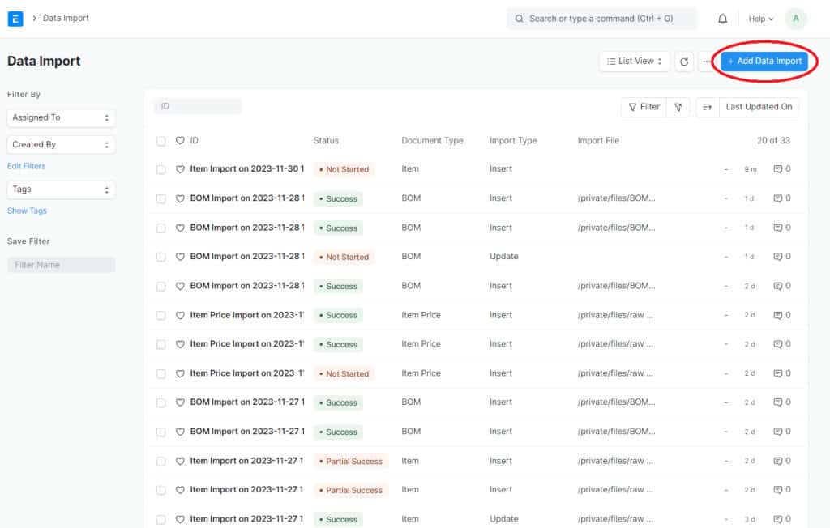This screenshot has width=830, height=528.
Task: Expand the Assigned To filter dropdown
Action: click(61, 117)
